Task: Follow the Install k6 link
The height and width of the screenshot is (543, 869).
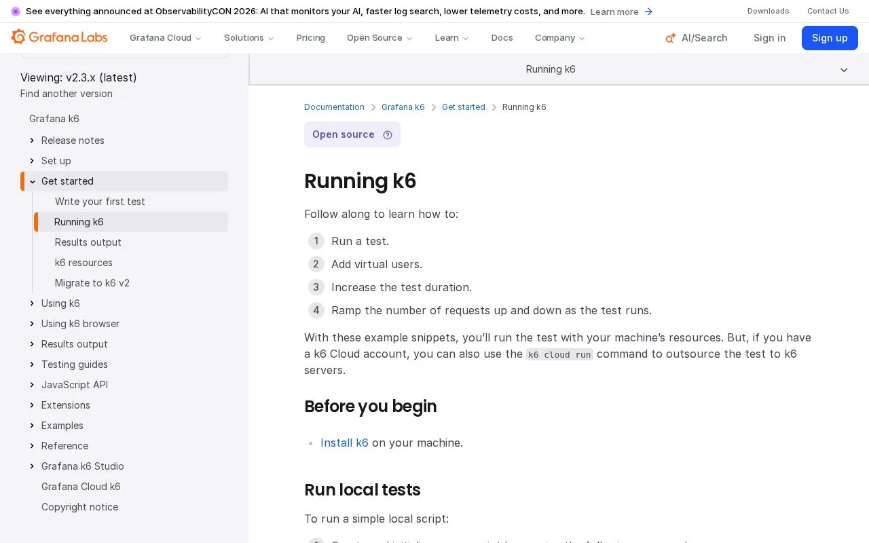Action: click(344, 443)
